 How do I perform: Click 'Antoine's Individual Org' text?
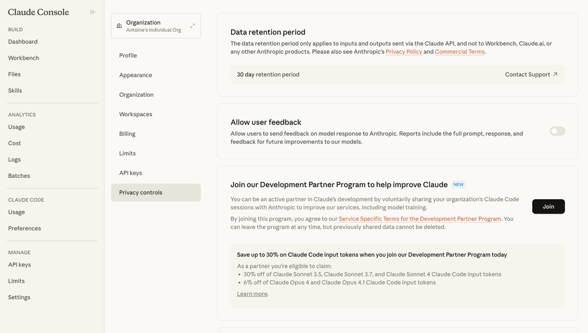(153, 30)
